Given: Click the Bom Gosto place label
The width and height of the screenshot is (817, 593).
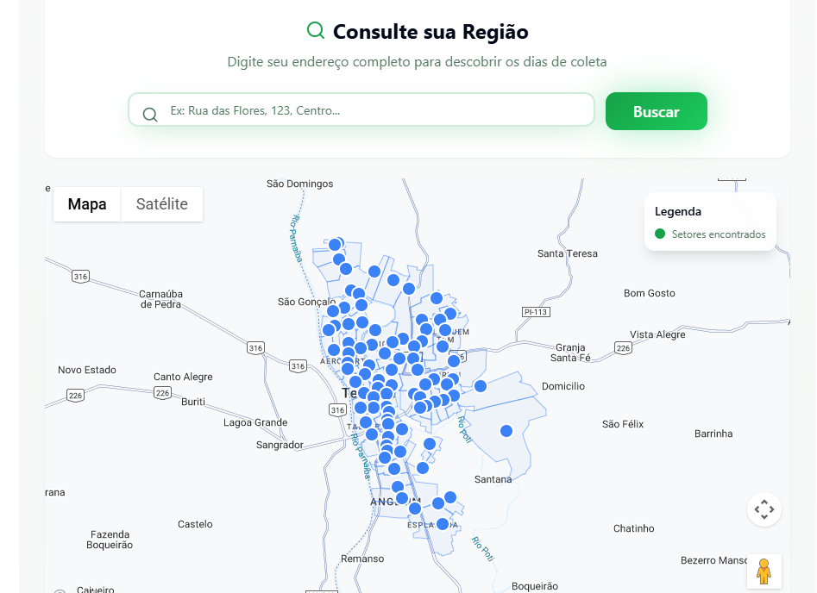Looking at the screenshot, I should pyautogui.click(x=649, y=293).
